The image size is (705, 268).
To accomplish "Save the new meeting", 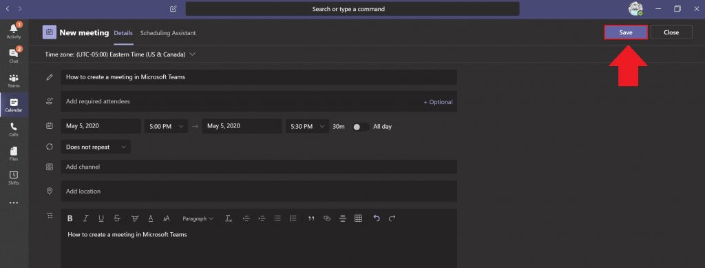I will point(626,32).
